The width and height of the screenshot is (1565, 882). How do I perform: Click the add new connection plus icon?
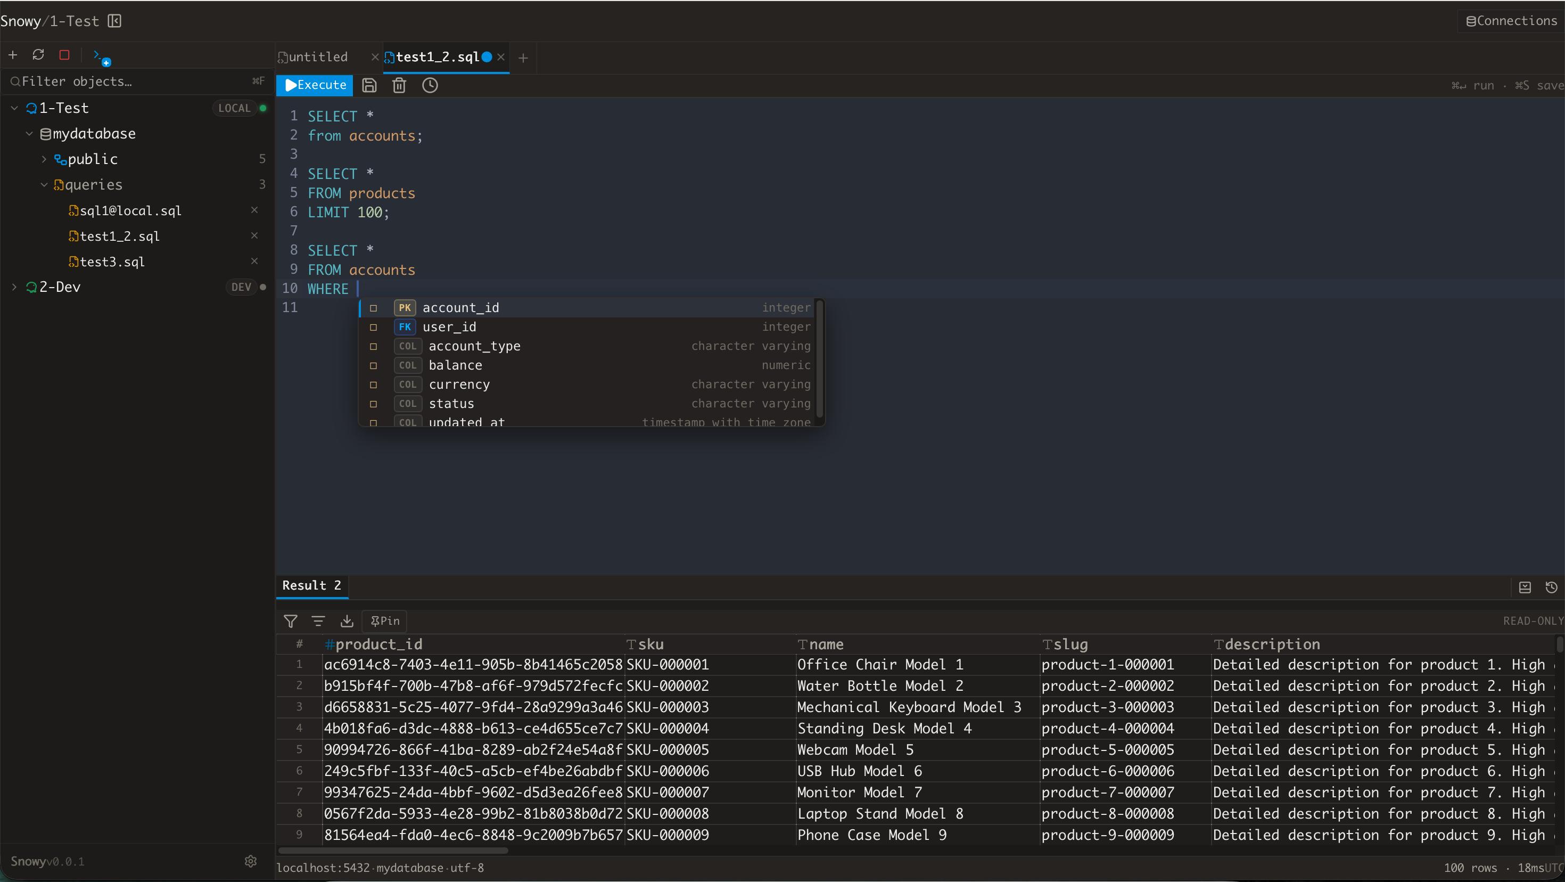pos(13,55)
